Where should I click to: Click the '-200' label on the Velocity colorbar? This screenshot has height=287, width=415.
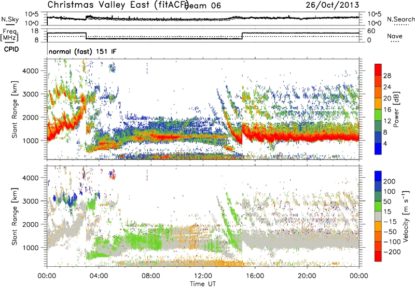(x=392, y=252)
